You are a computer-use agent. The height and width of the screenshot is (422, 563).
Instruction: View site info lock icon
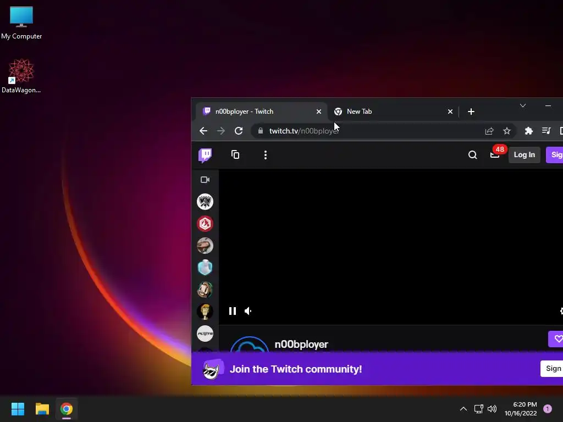[x=261, y=131]
